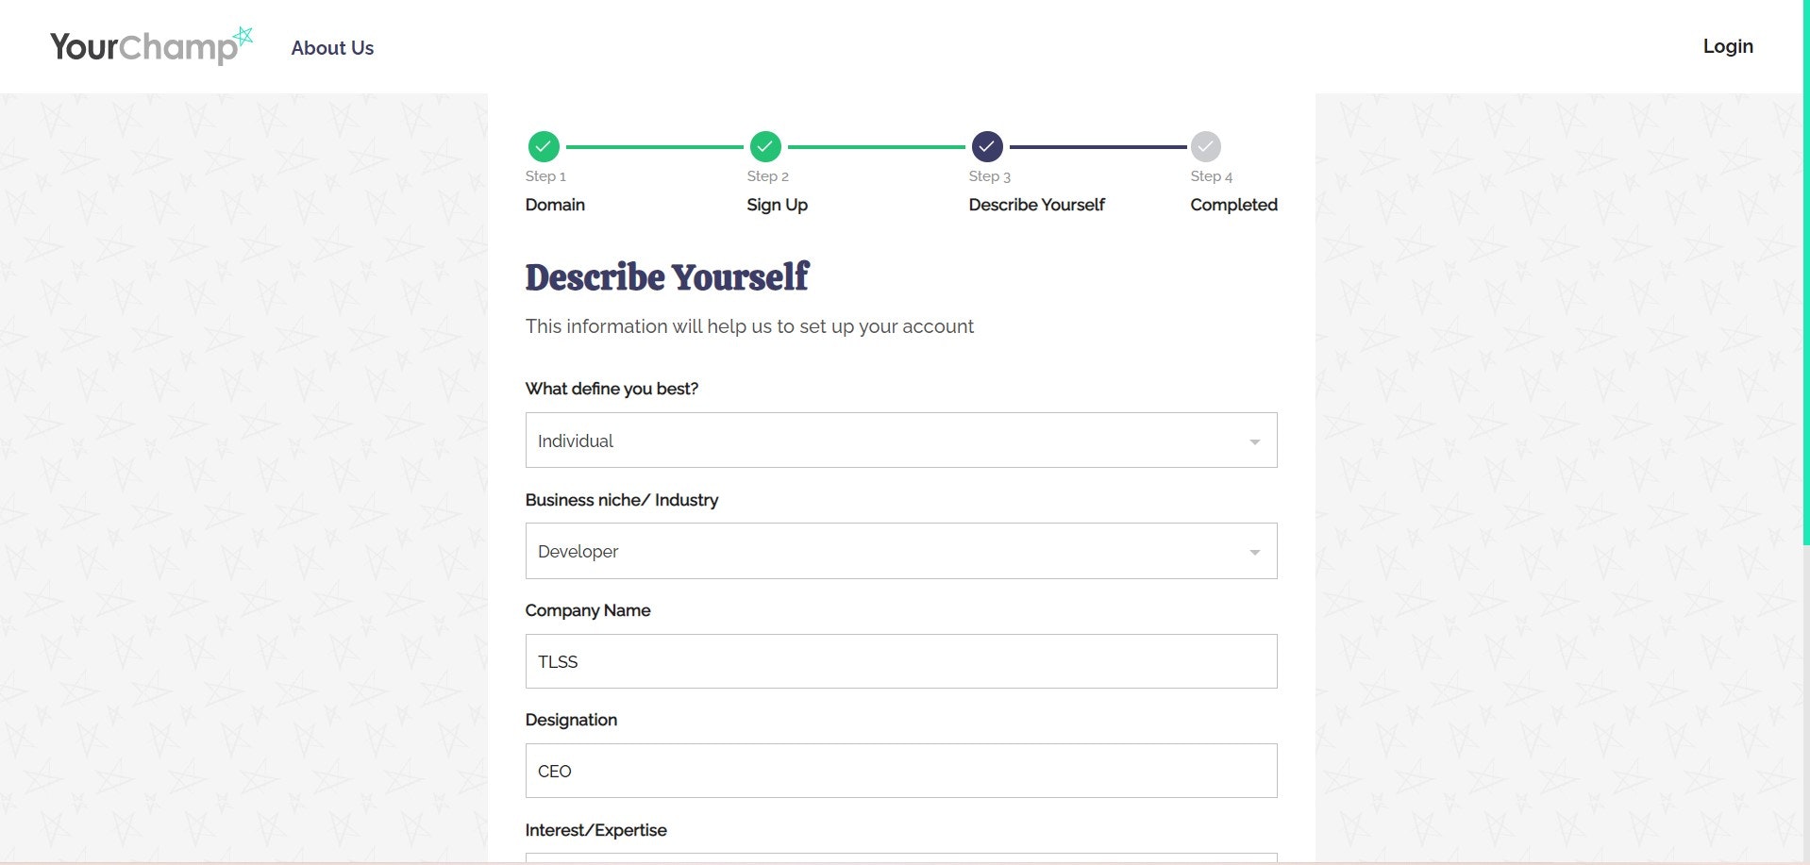
Task: Click the teal page scrollbar
Action: pyautogui.click(x=1805, y=272)
